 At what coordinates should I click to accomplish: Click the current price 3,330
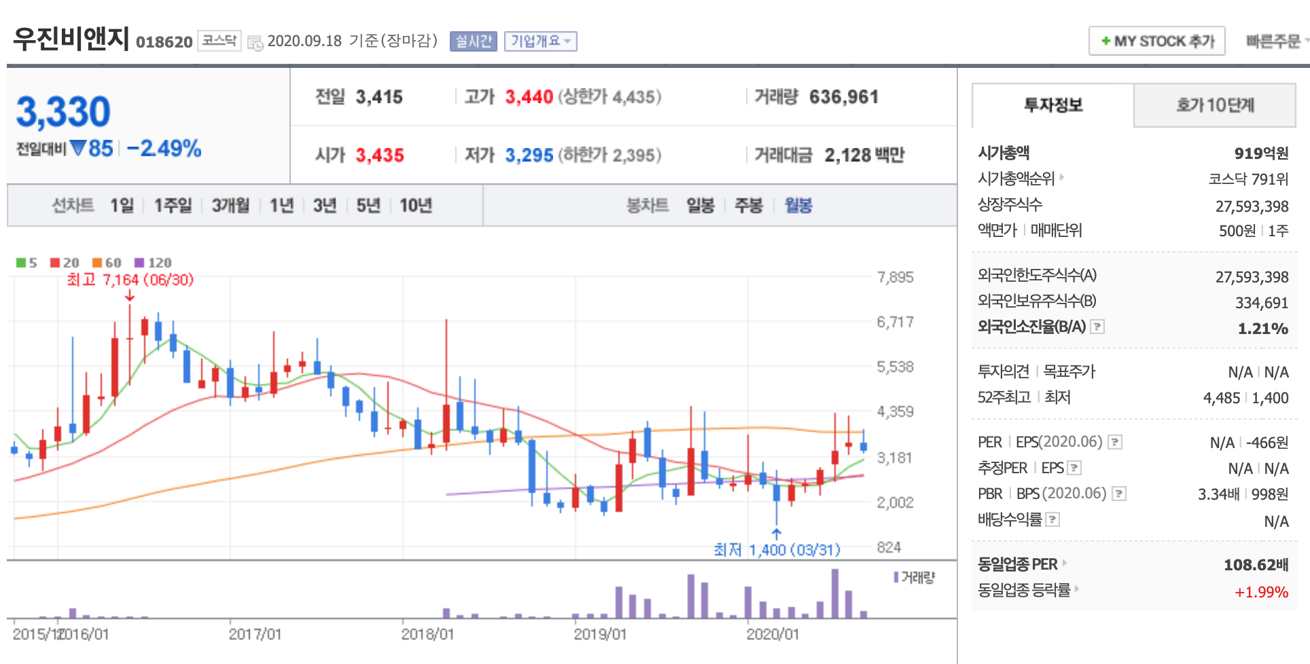pyautogui.click(x=63, y=112)
